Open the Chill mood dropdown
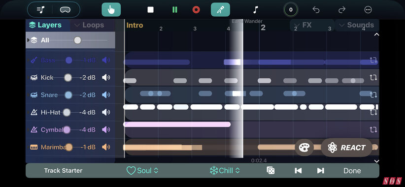 pyautogui.click(x=225, y=170)
